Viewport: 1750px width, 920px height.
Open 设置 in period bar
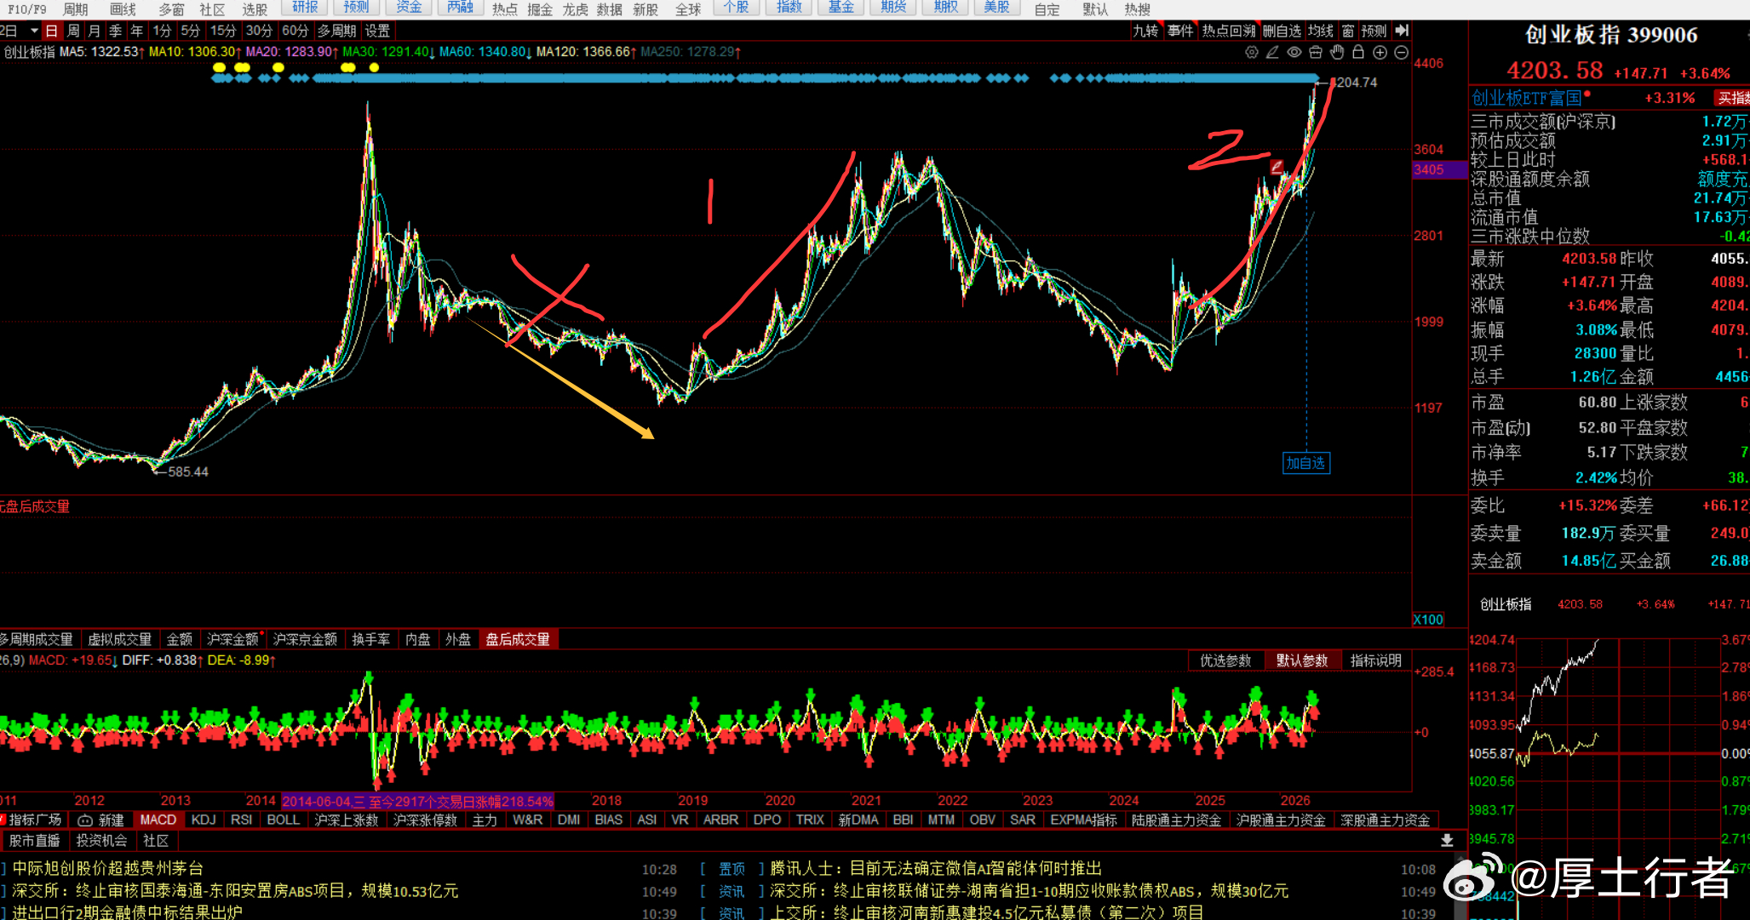point(377,31)
